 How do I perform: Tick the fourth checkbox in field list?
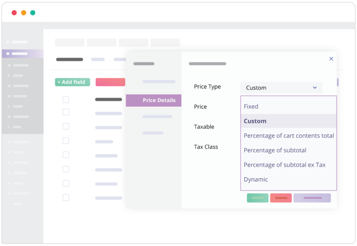66,140
